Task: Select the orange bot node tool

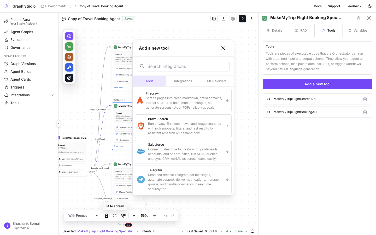Action: point(69,57)
